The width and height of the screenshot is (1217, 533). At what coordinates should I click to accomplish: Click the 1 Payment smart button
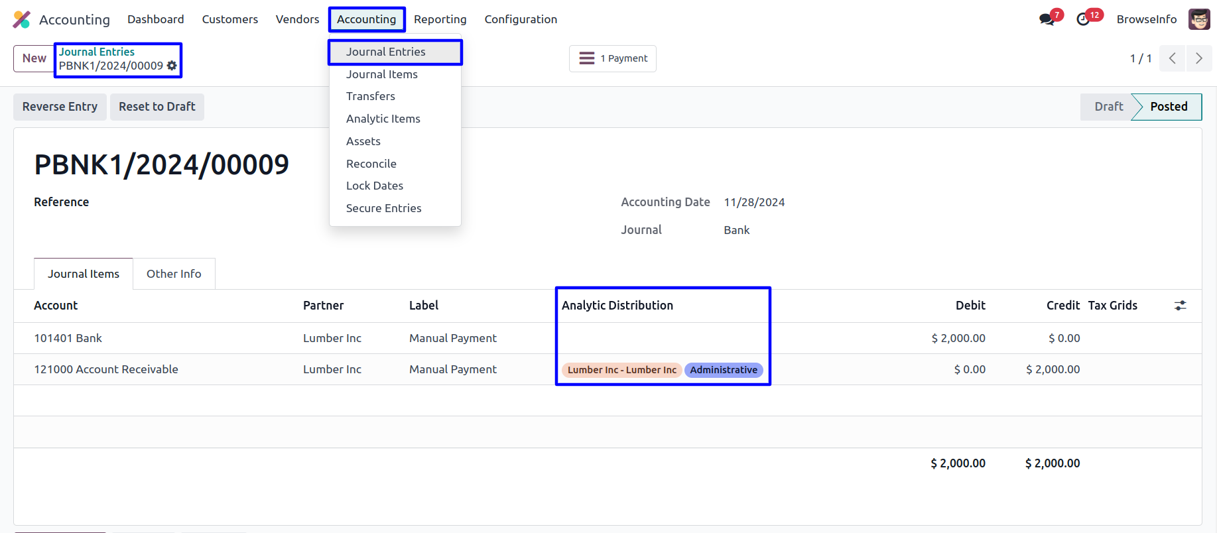point(613,58)
